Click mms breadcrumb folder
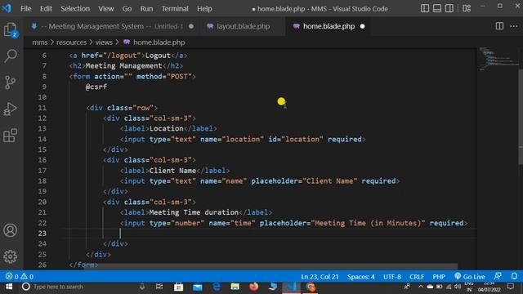This screenshot has height=294, width=523. pyautogui.click(x=40, y=42)
